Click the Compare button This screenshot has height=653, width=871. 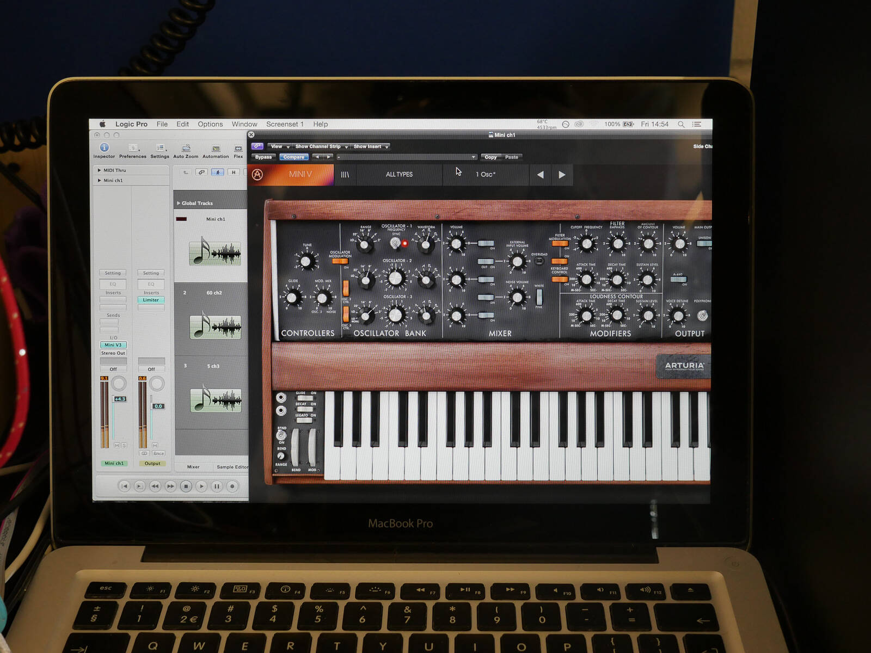point(294,157)
